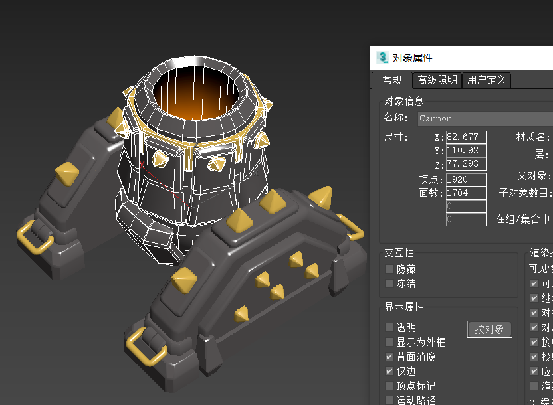Click the 在组/集合中 label
The width and height of the screenshot is (553, 405).
[522, 219]
